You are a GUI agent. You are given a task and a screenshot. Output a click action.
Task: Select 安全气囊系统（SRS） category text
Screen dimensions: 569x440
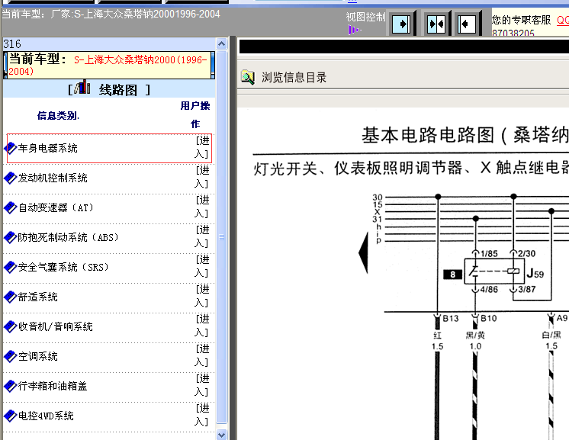(x=63, y=267)
